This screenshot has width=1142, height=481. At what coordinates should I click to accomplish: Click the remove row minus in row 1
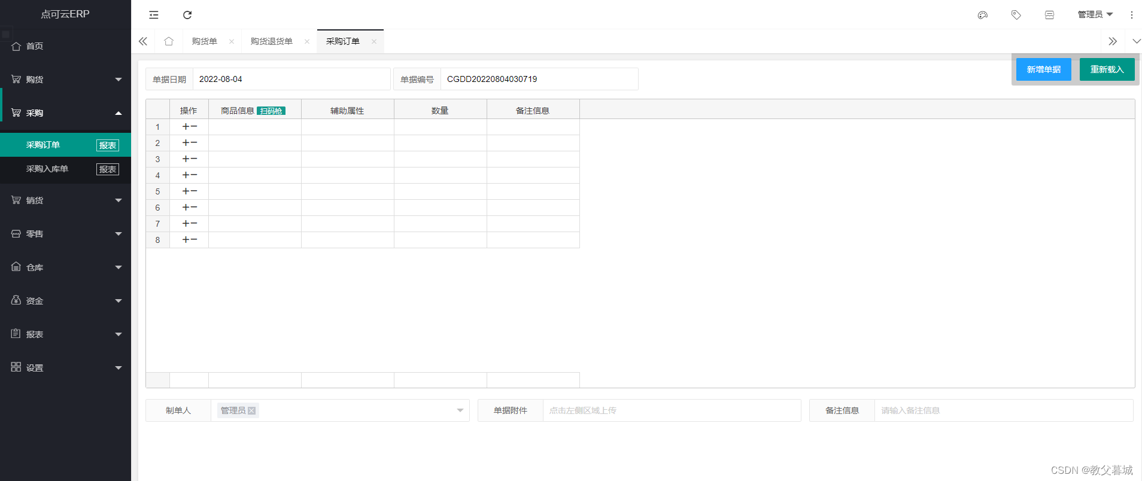pos(194,127)
